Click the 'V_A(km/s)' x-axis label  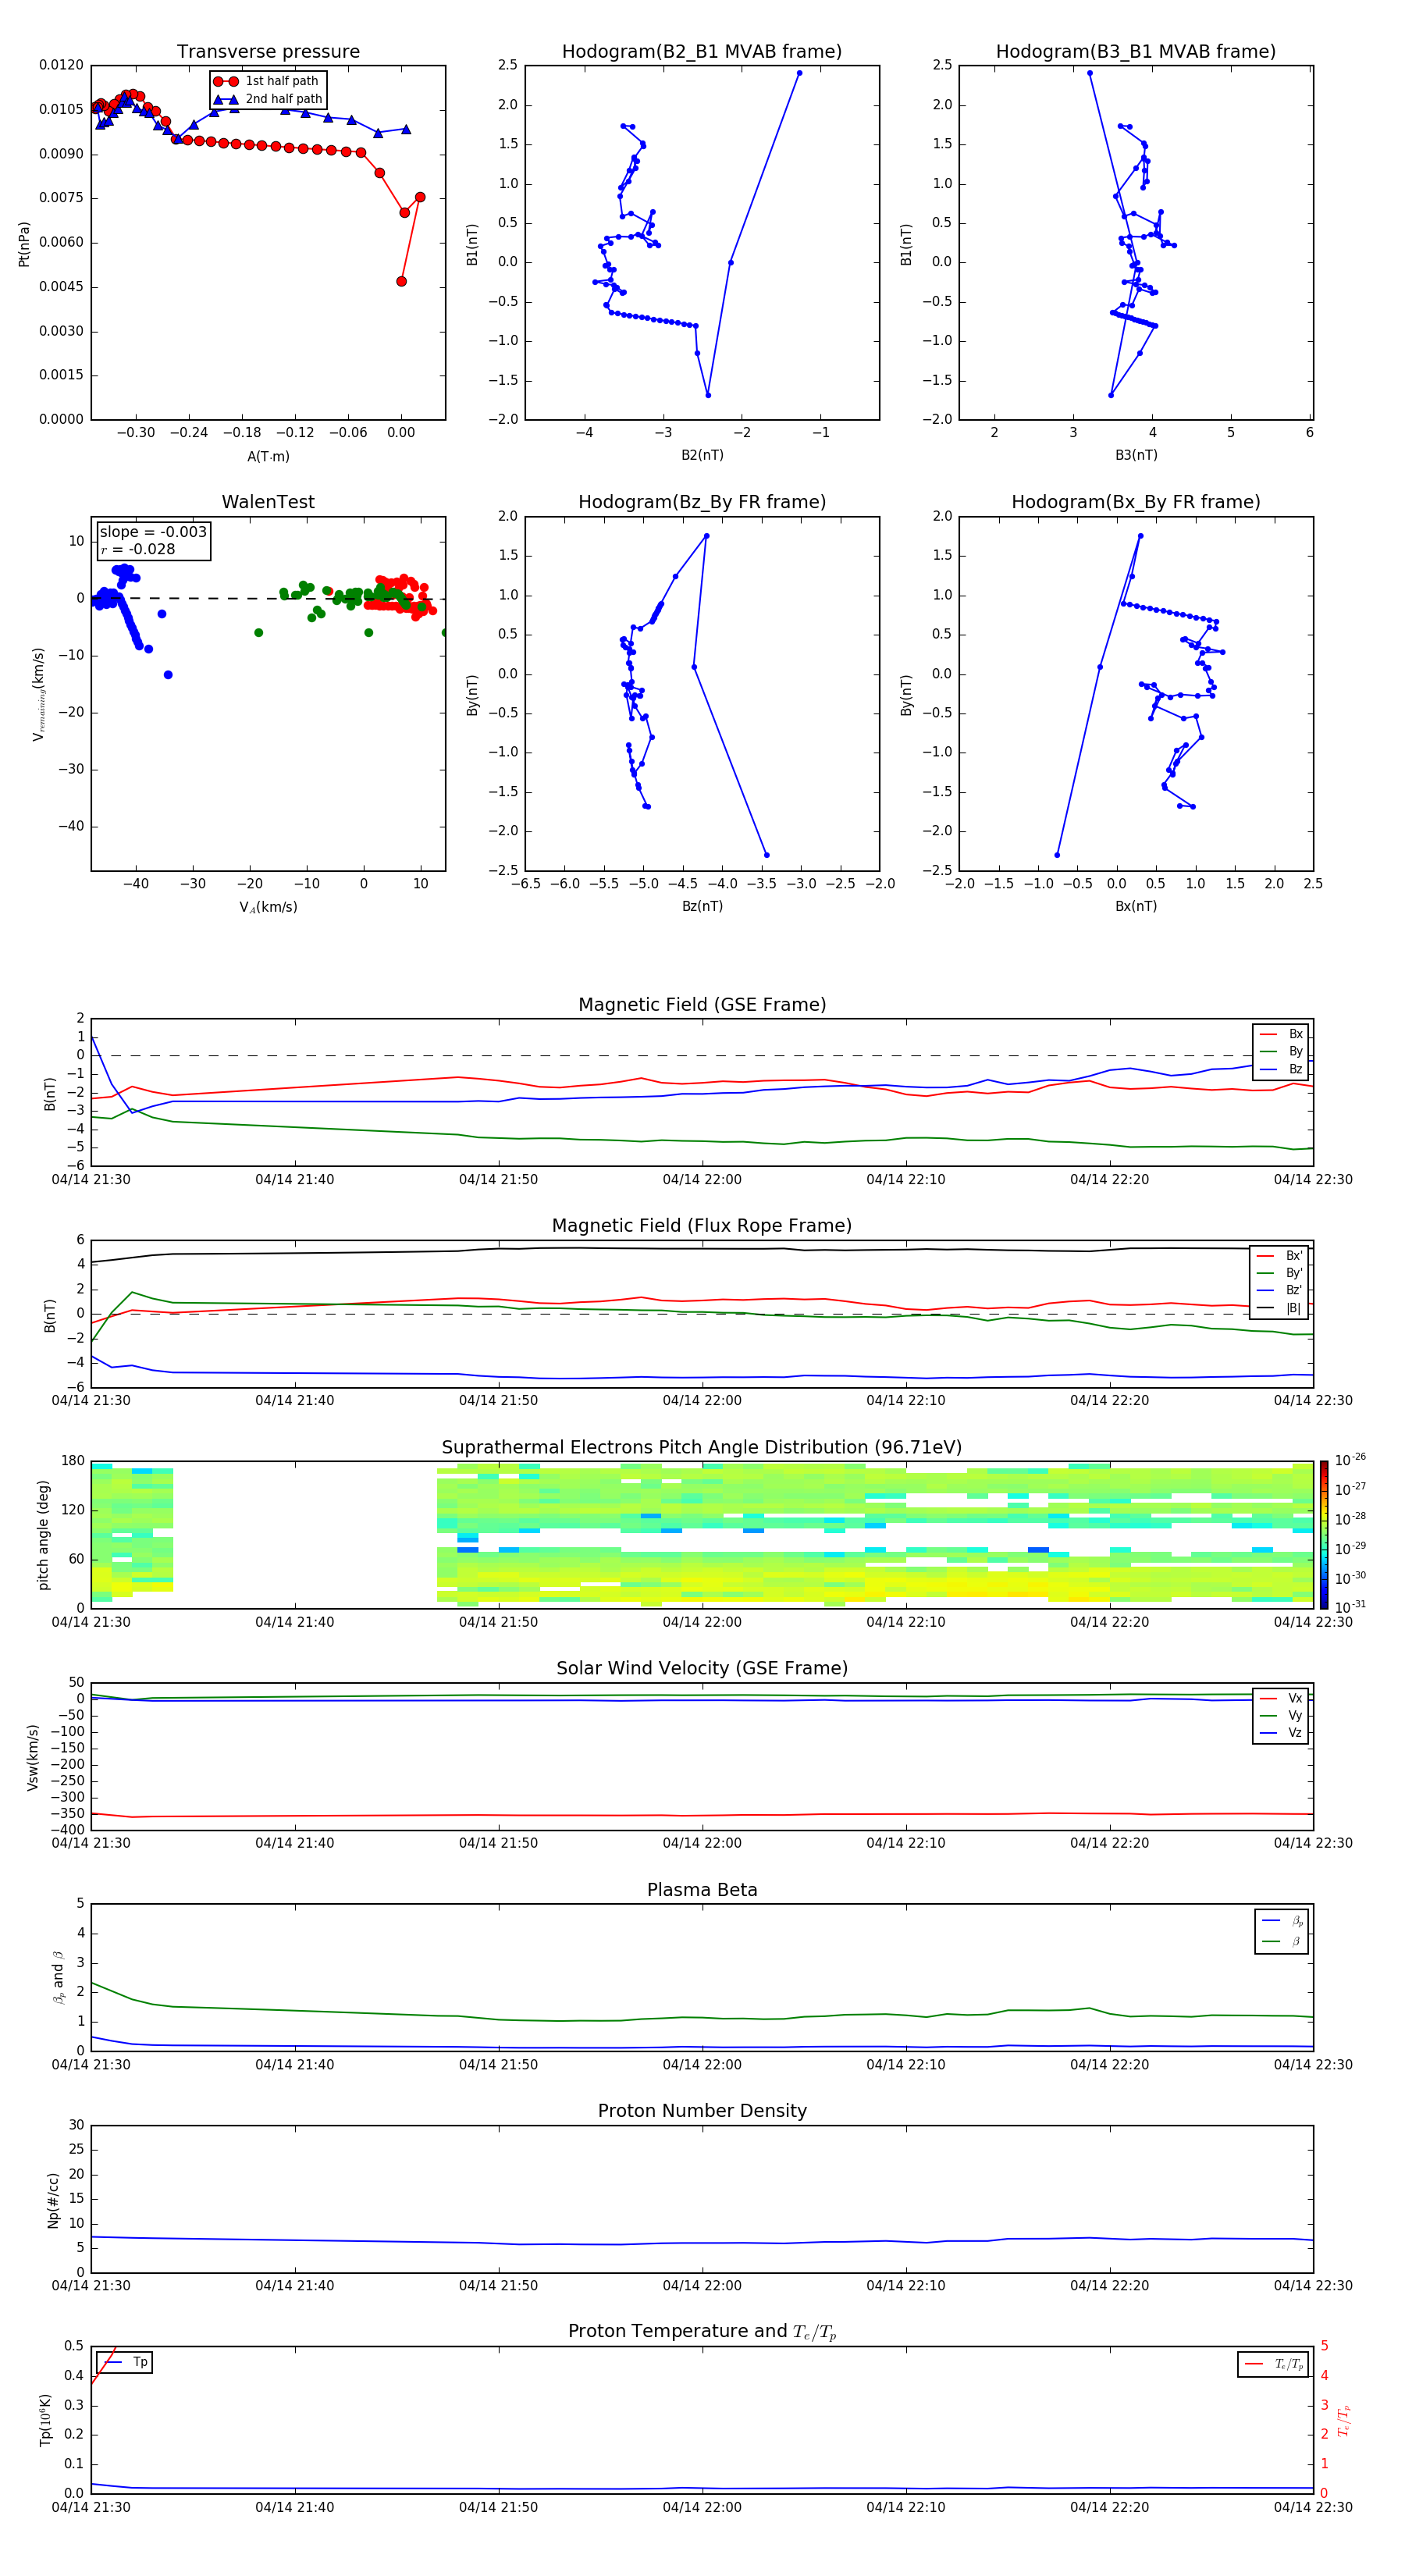(x=268, y=907)
